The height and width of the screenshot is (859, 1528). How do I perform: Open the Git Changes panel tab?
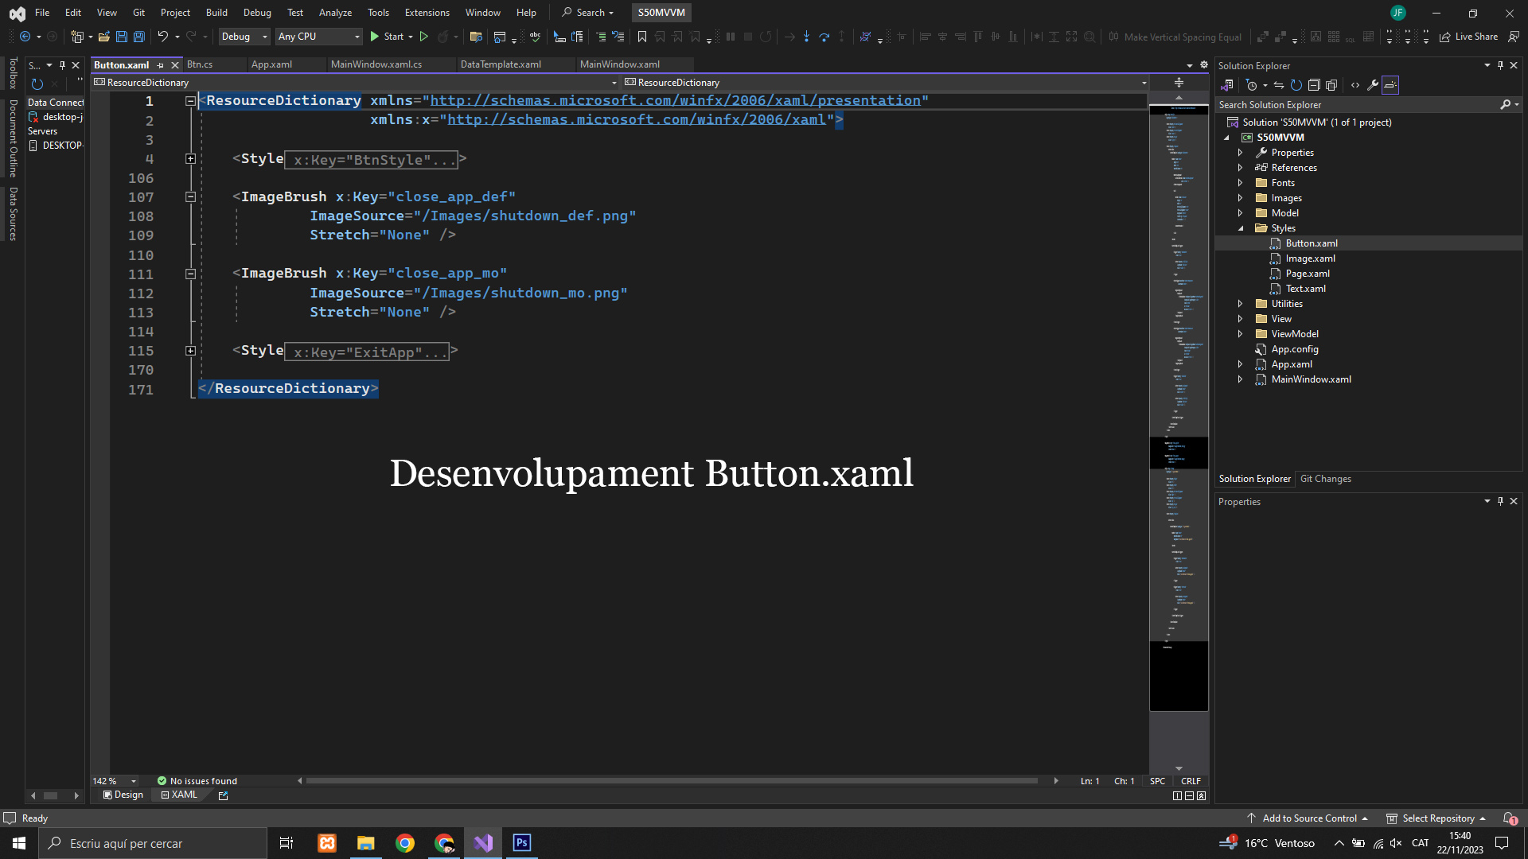click(x=1325, y=479)
